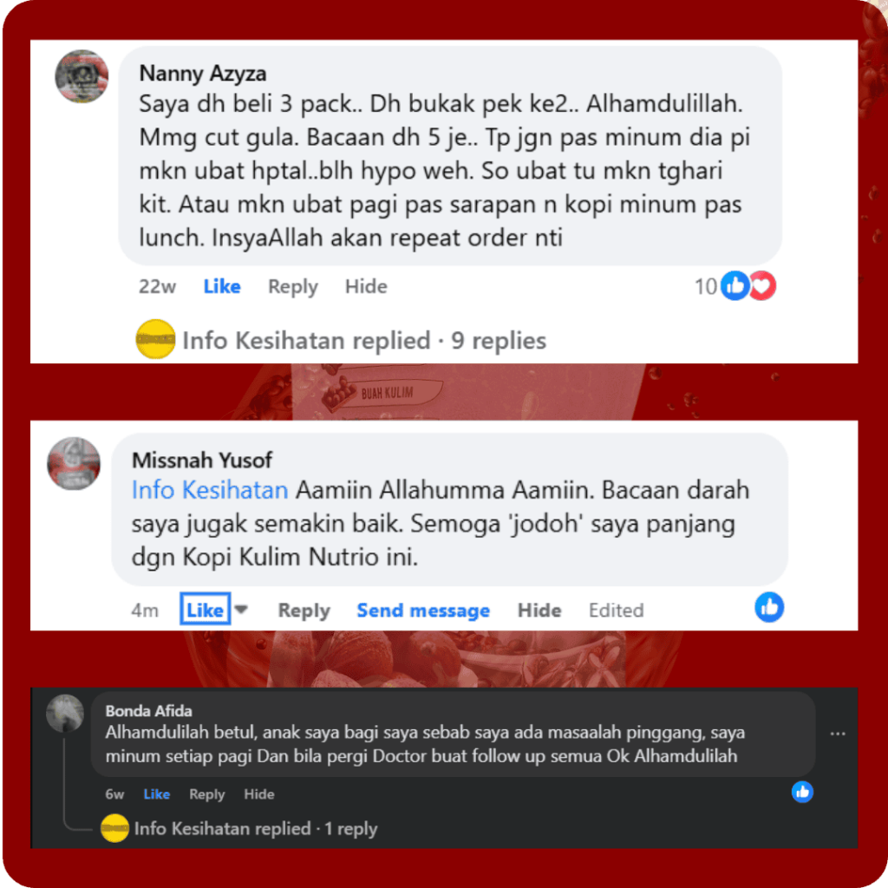
Task: Click Nanny Azyza's profile picture
Action: tap(82, 76)
